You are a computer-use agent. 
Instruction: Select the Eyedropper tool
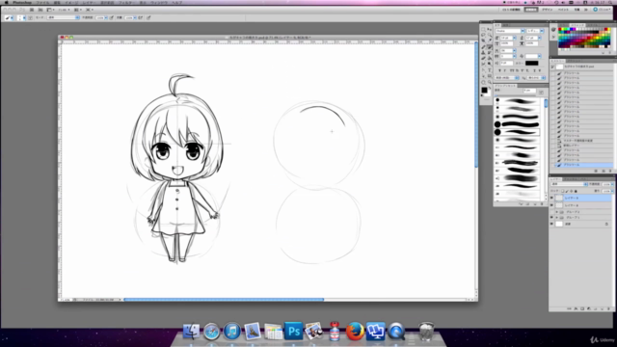click(x=490, y=40)
